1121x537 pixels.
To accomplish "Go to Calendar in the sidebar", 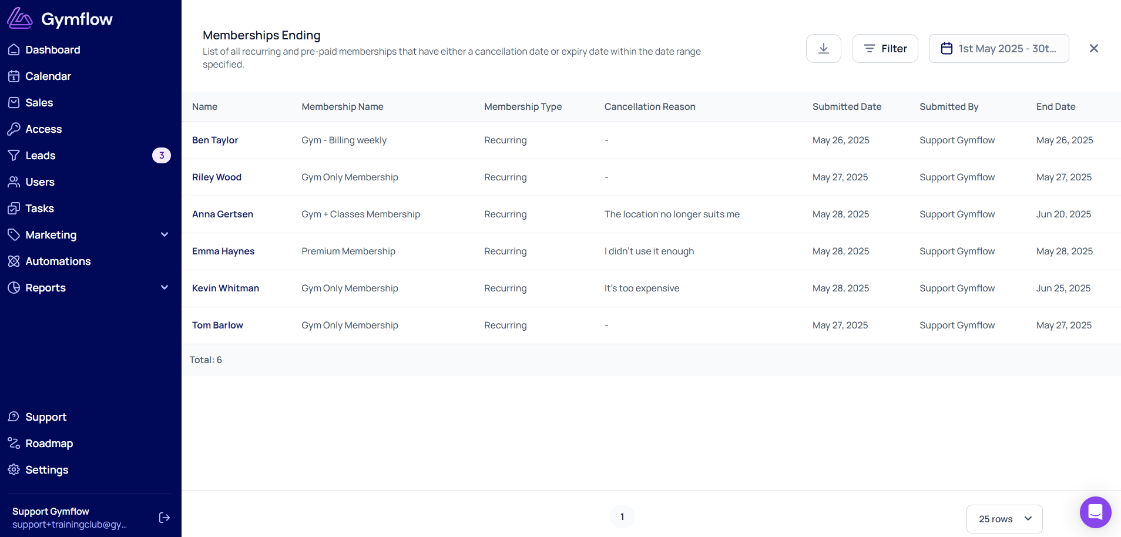I will [x=48, y=76].
